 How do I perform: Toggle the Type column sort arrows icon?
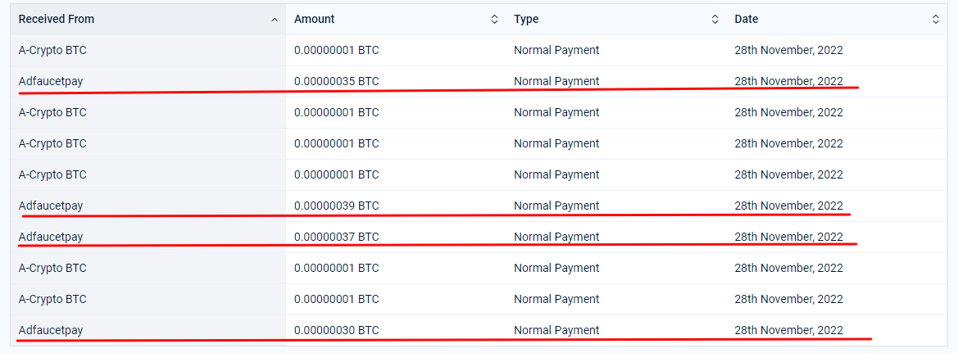(715, 20)
